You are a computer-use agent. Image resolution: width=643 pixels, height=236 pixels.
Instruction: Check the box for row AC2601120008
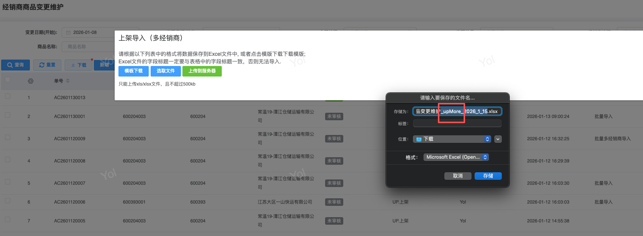(8, 159)
